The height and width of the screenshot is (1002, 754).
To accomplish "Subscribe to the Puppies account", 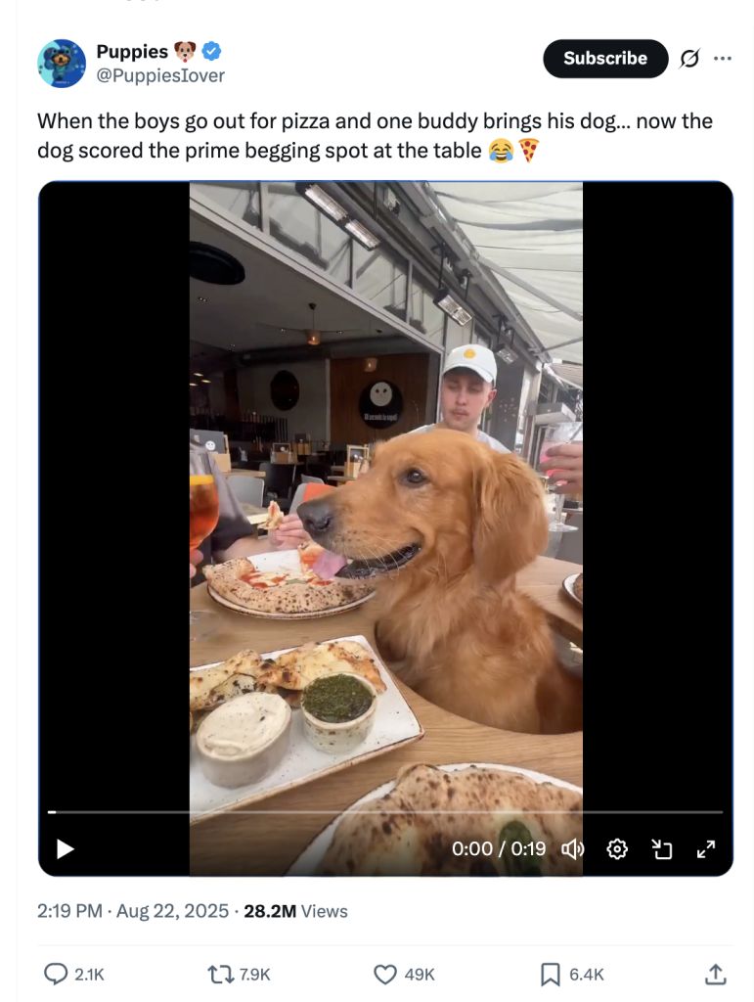I will (605, 58).
